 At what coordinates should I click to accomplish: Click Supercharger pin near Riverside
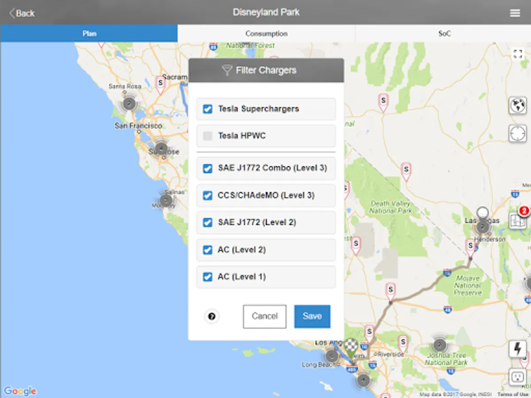tap(402, 344)
